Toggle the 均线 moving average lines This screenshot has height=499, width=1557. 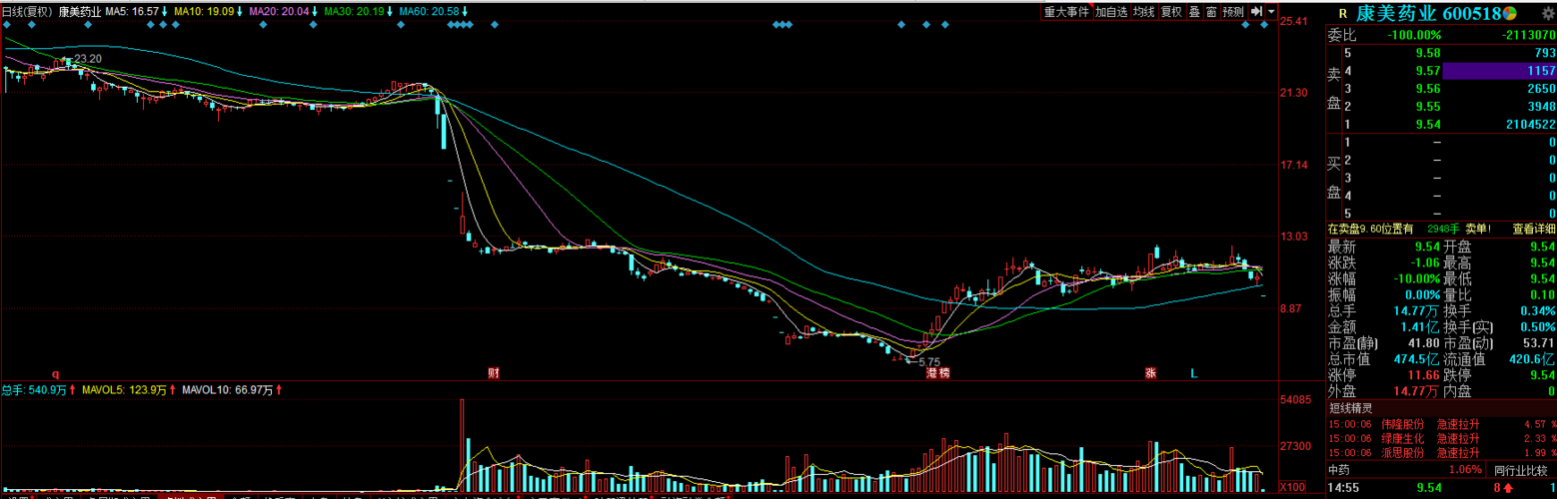point(1144,12)
